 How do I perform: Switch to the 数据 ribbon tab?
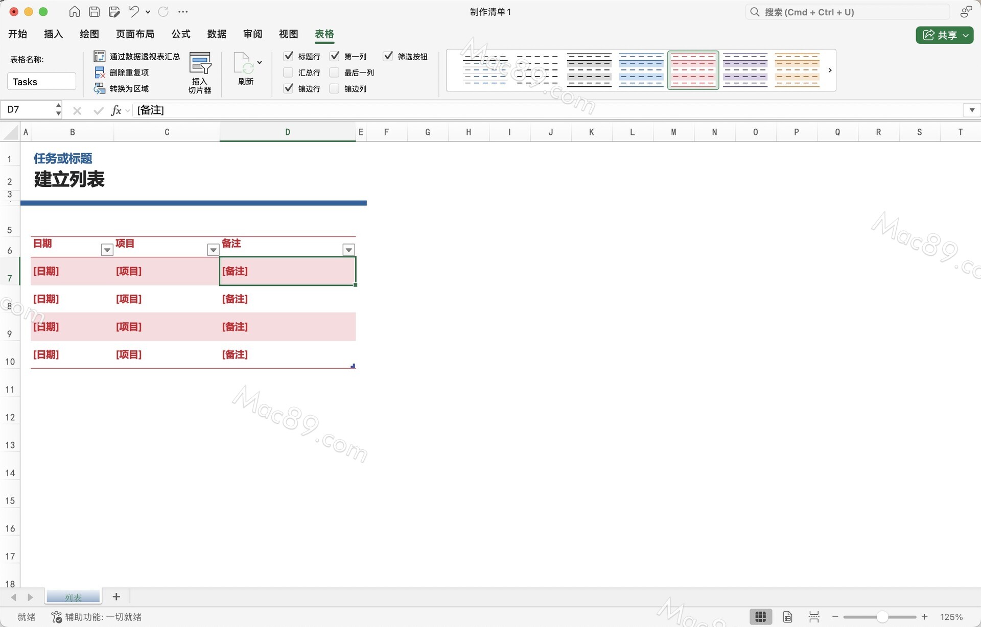(x=217, y=34)
